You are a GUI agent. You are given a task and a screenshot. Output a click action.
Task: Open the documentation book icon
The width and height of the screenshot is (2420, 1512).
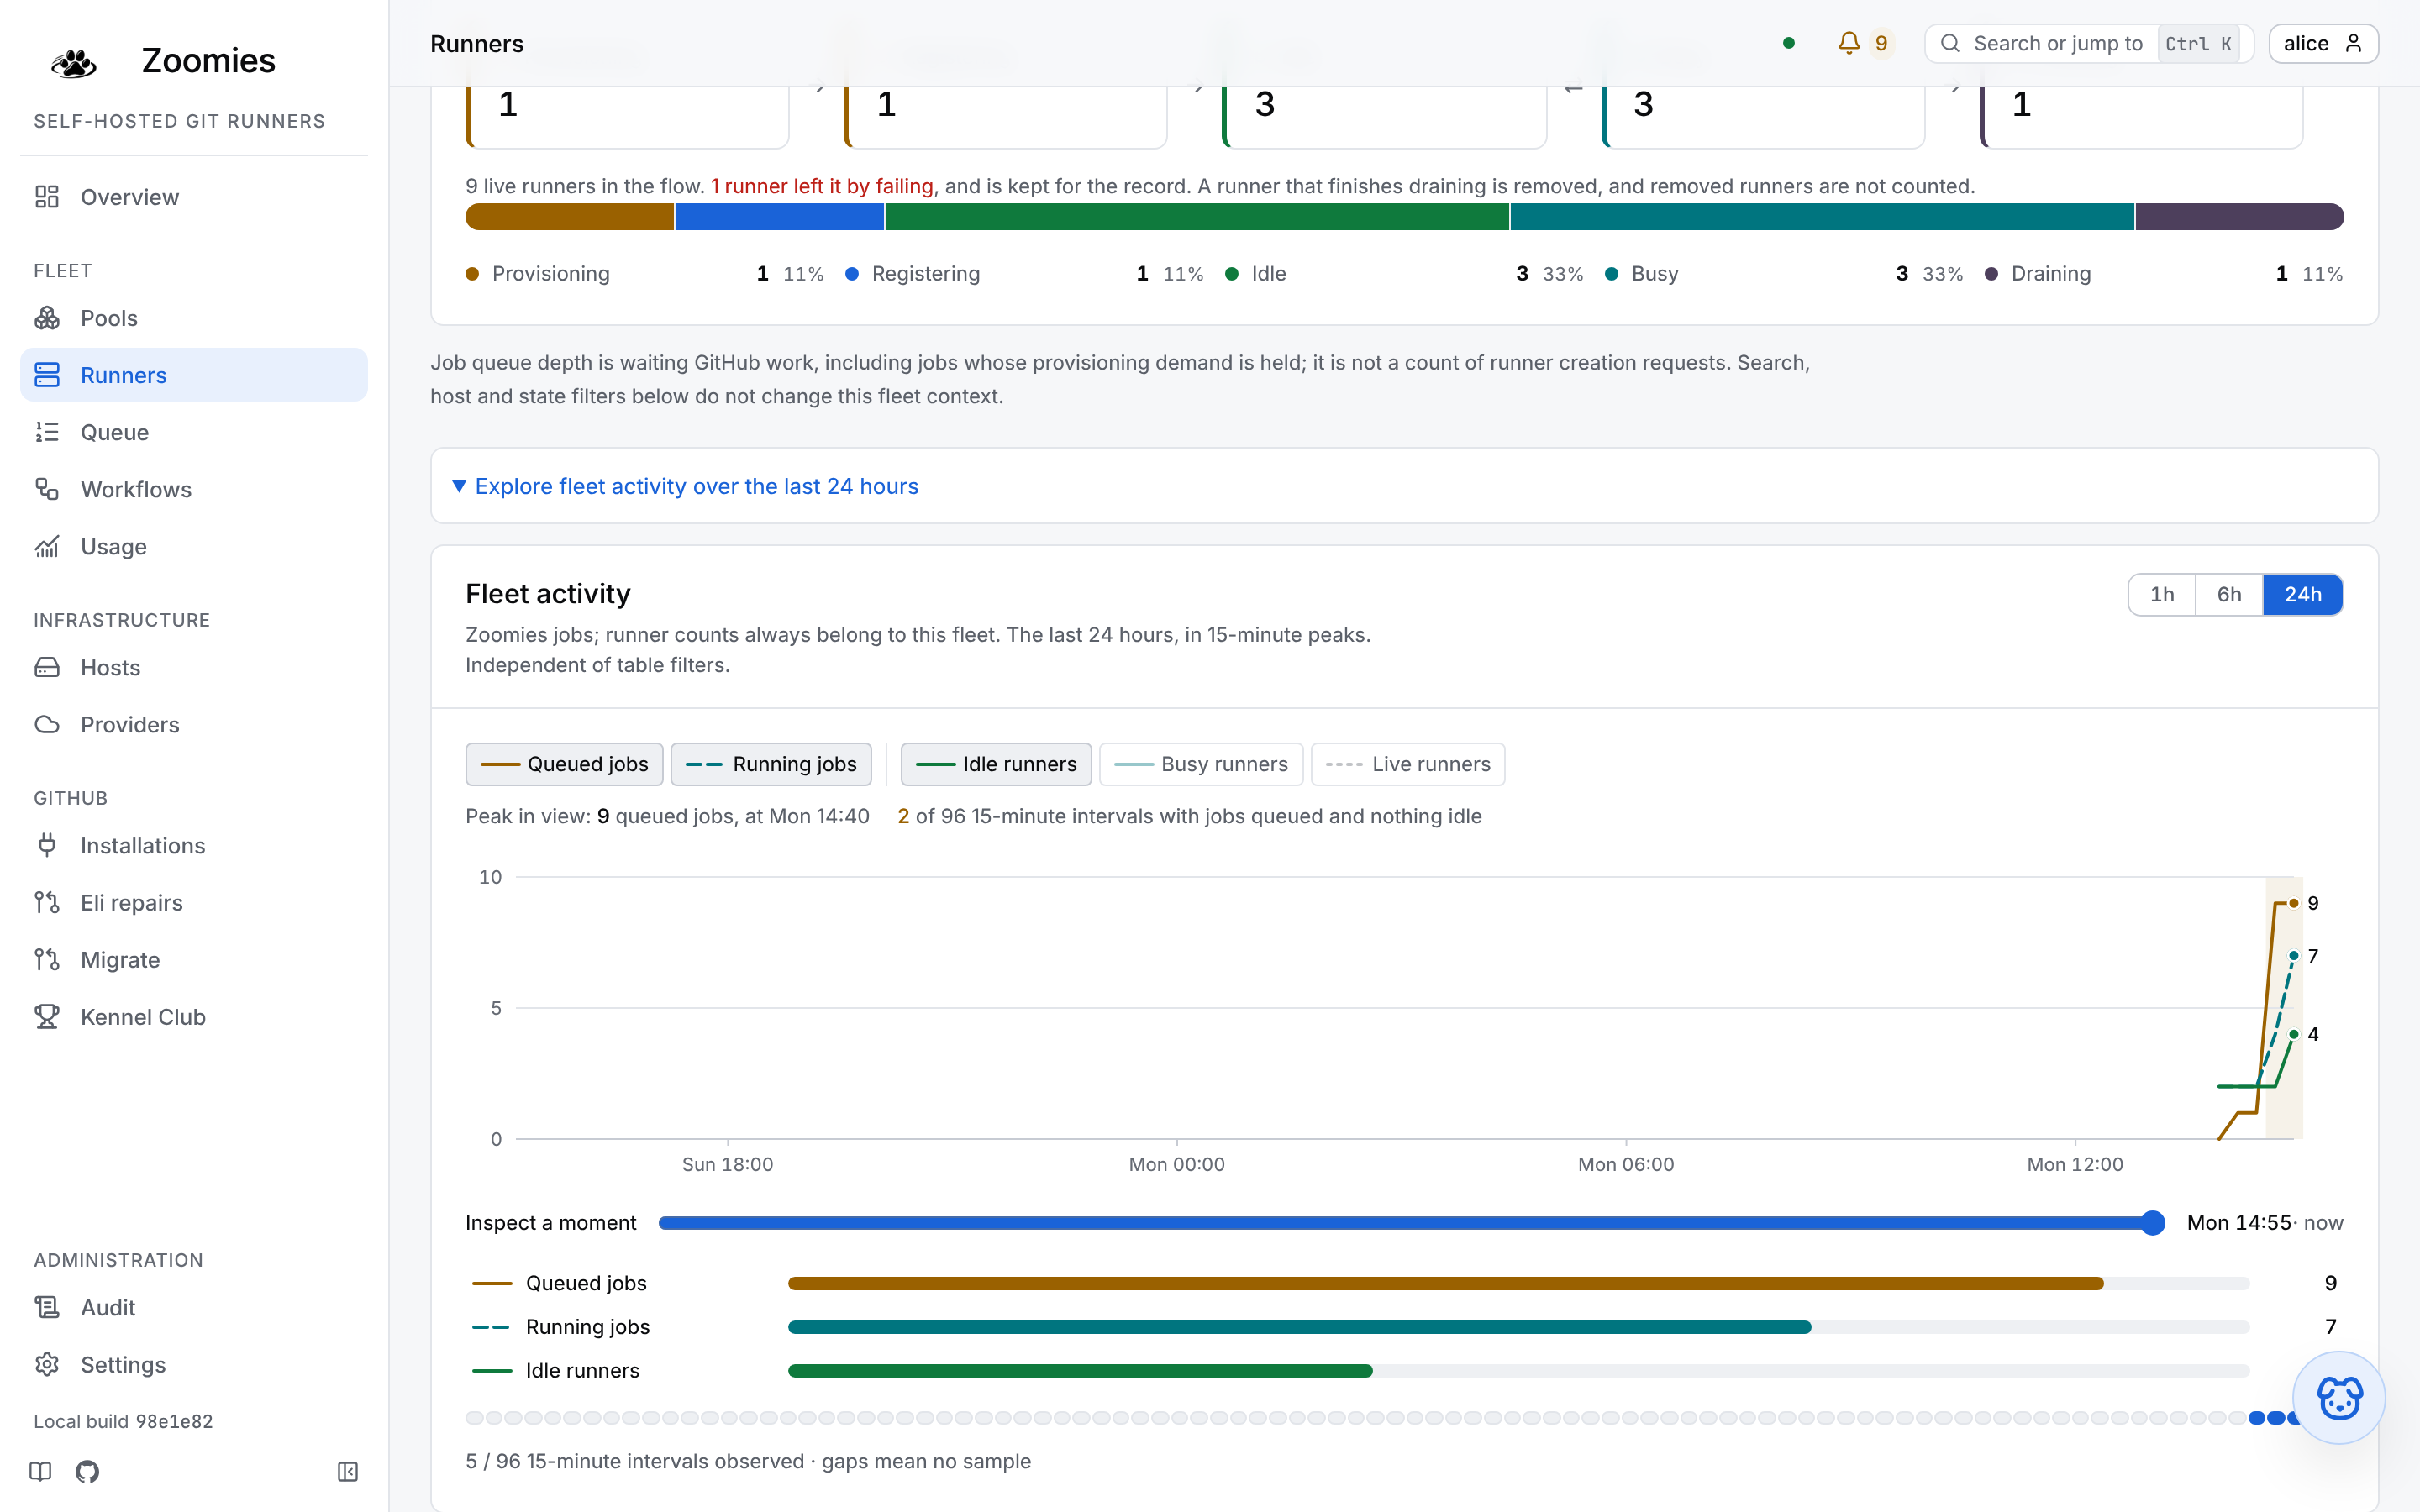coord(40,1471)
